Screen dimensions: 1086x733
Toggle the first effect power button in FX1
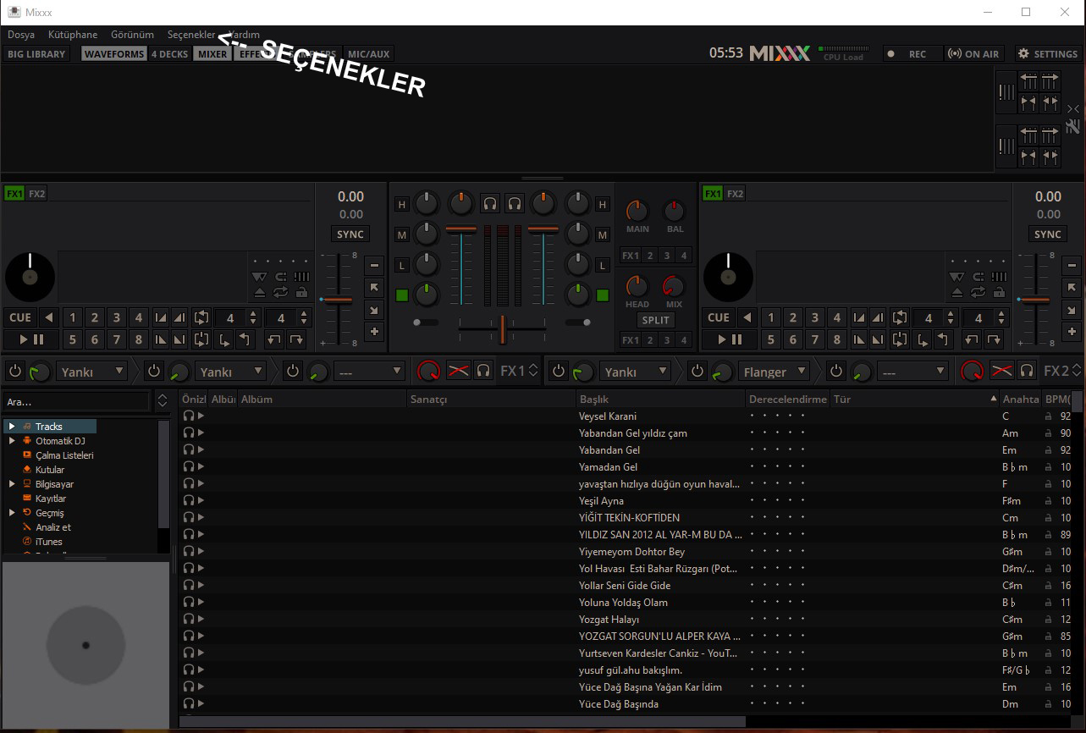15,372
